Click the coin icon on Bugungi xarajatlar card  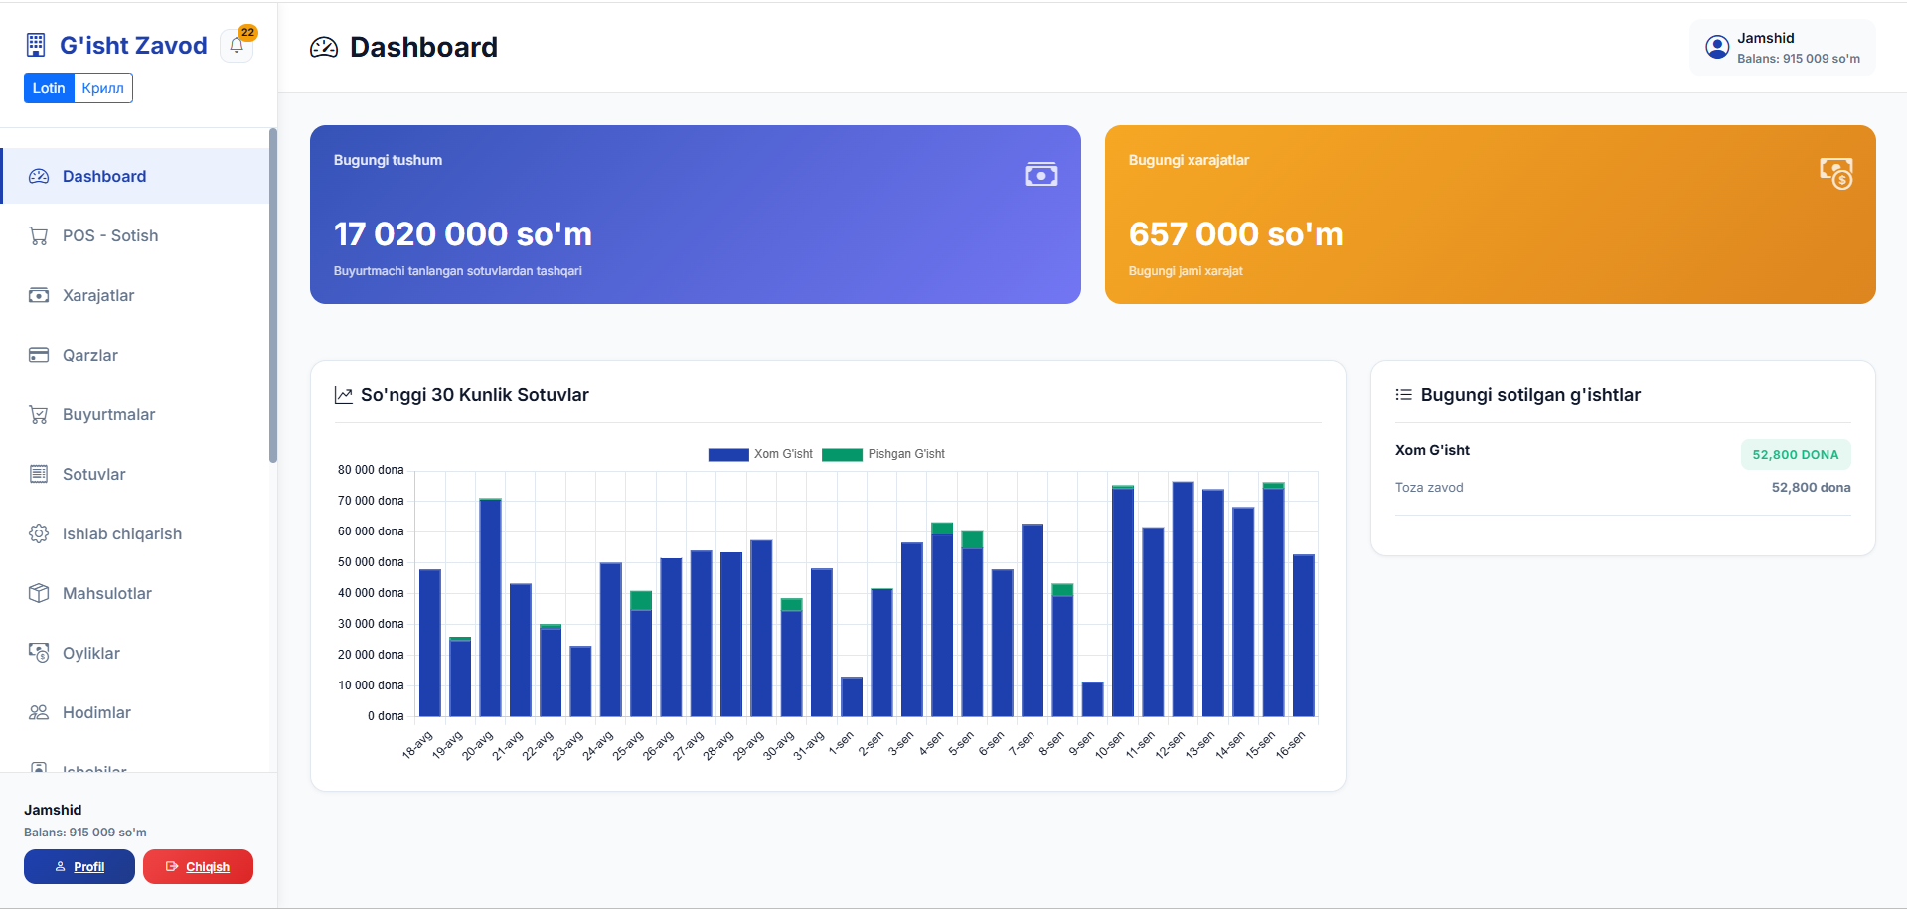pyautogui.click(x=1836, y=173)
